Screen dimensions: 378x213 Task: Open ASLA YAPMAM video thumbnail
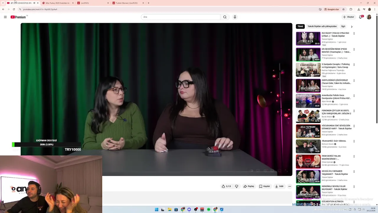(308, 131)
